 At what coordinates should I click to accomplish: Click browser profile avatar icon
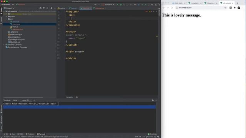(x=239, y=8)
